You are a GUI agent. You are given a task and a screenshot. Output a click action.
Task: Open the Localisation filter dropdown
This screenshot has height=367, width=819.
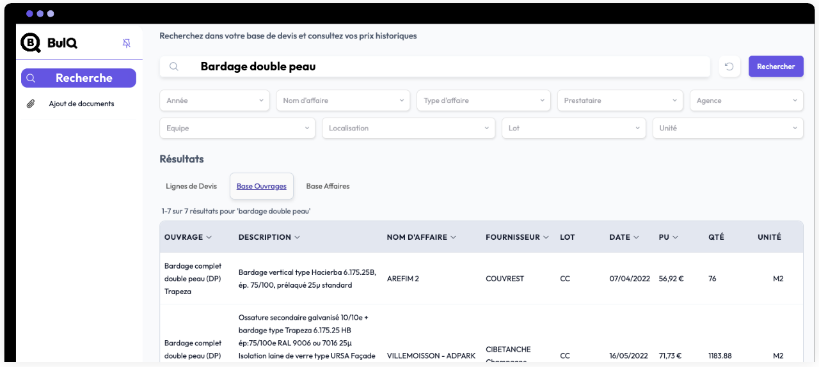pos(408,128)
